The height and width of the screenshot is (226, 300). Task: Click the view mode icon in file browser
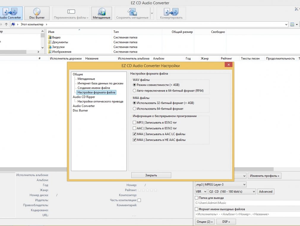[x=292, y=24]
